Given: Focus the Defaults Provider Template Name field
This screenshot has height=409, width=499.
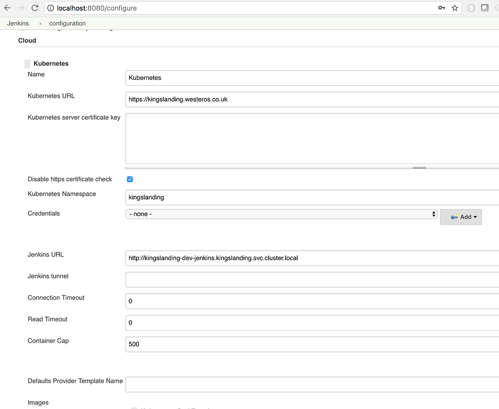Looking at the screenshot, I should [x=312, y=385].
